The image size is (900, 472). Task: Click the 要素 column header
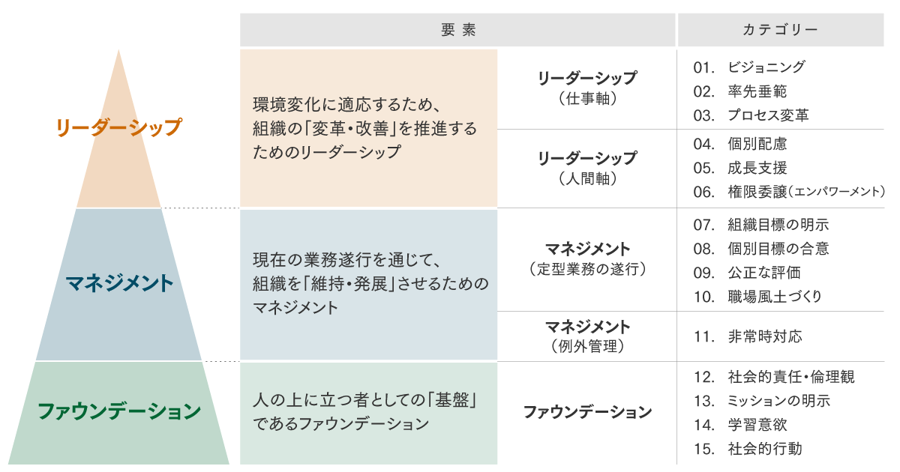click(x=458, y=30)
